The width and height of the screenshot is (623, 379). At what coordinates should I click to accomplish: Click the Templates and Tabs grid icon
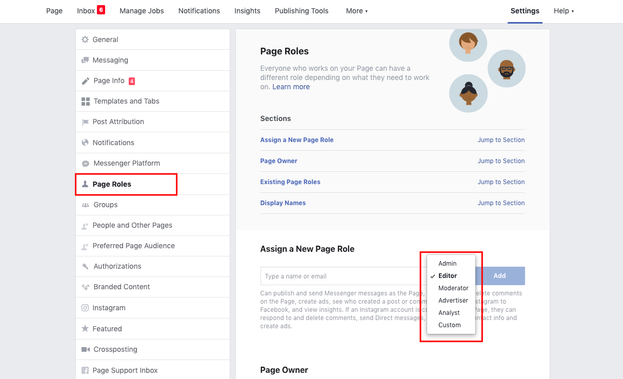pyautogui.click(x=86, y=102)
